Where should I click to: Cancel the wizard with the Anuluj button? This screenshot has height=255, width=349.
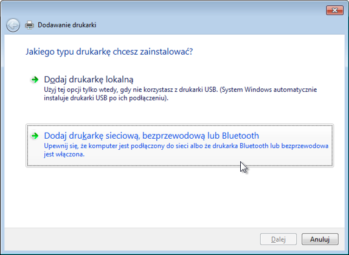(x=320, y=239)
